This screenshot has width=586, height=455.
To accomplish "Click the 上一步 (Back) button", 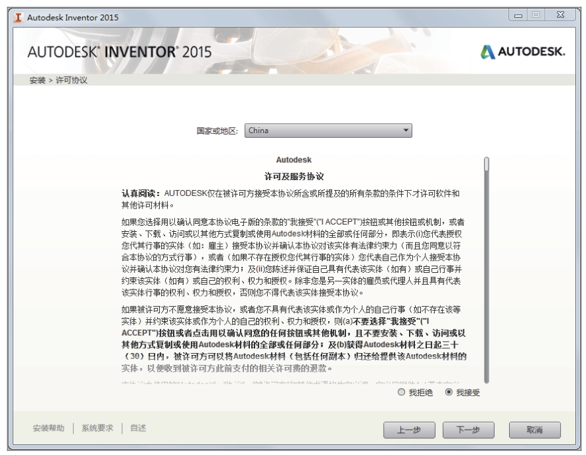I will pyautogui.click(x=409, y=430).
